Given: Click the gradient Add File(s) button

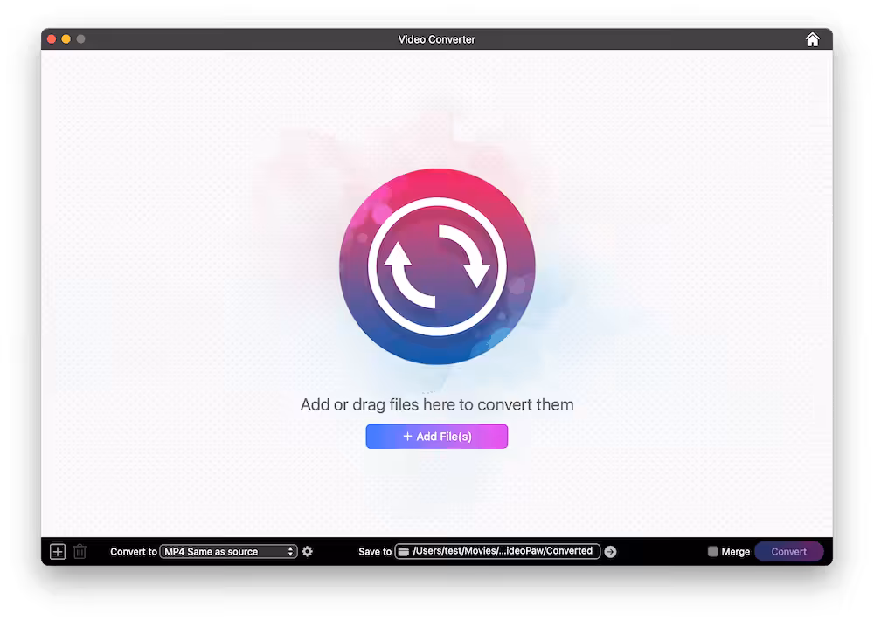Looking at the screenshot, I should pyautogui.click(x=436, y=436).
